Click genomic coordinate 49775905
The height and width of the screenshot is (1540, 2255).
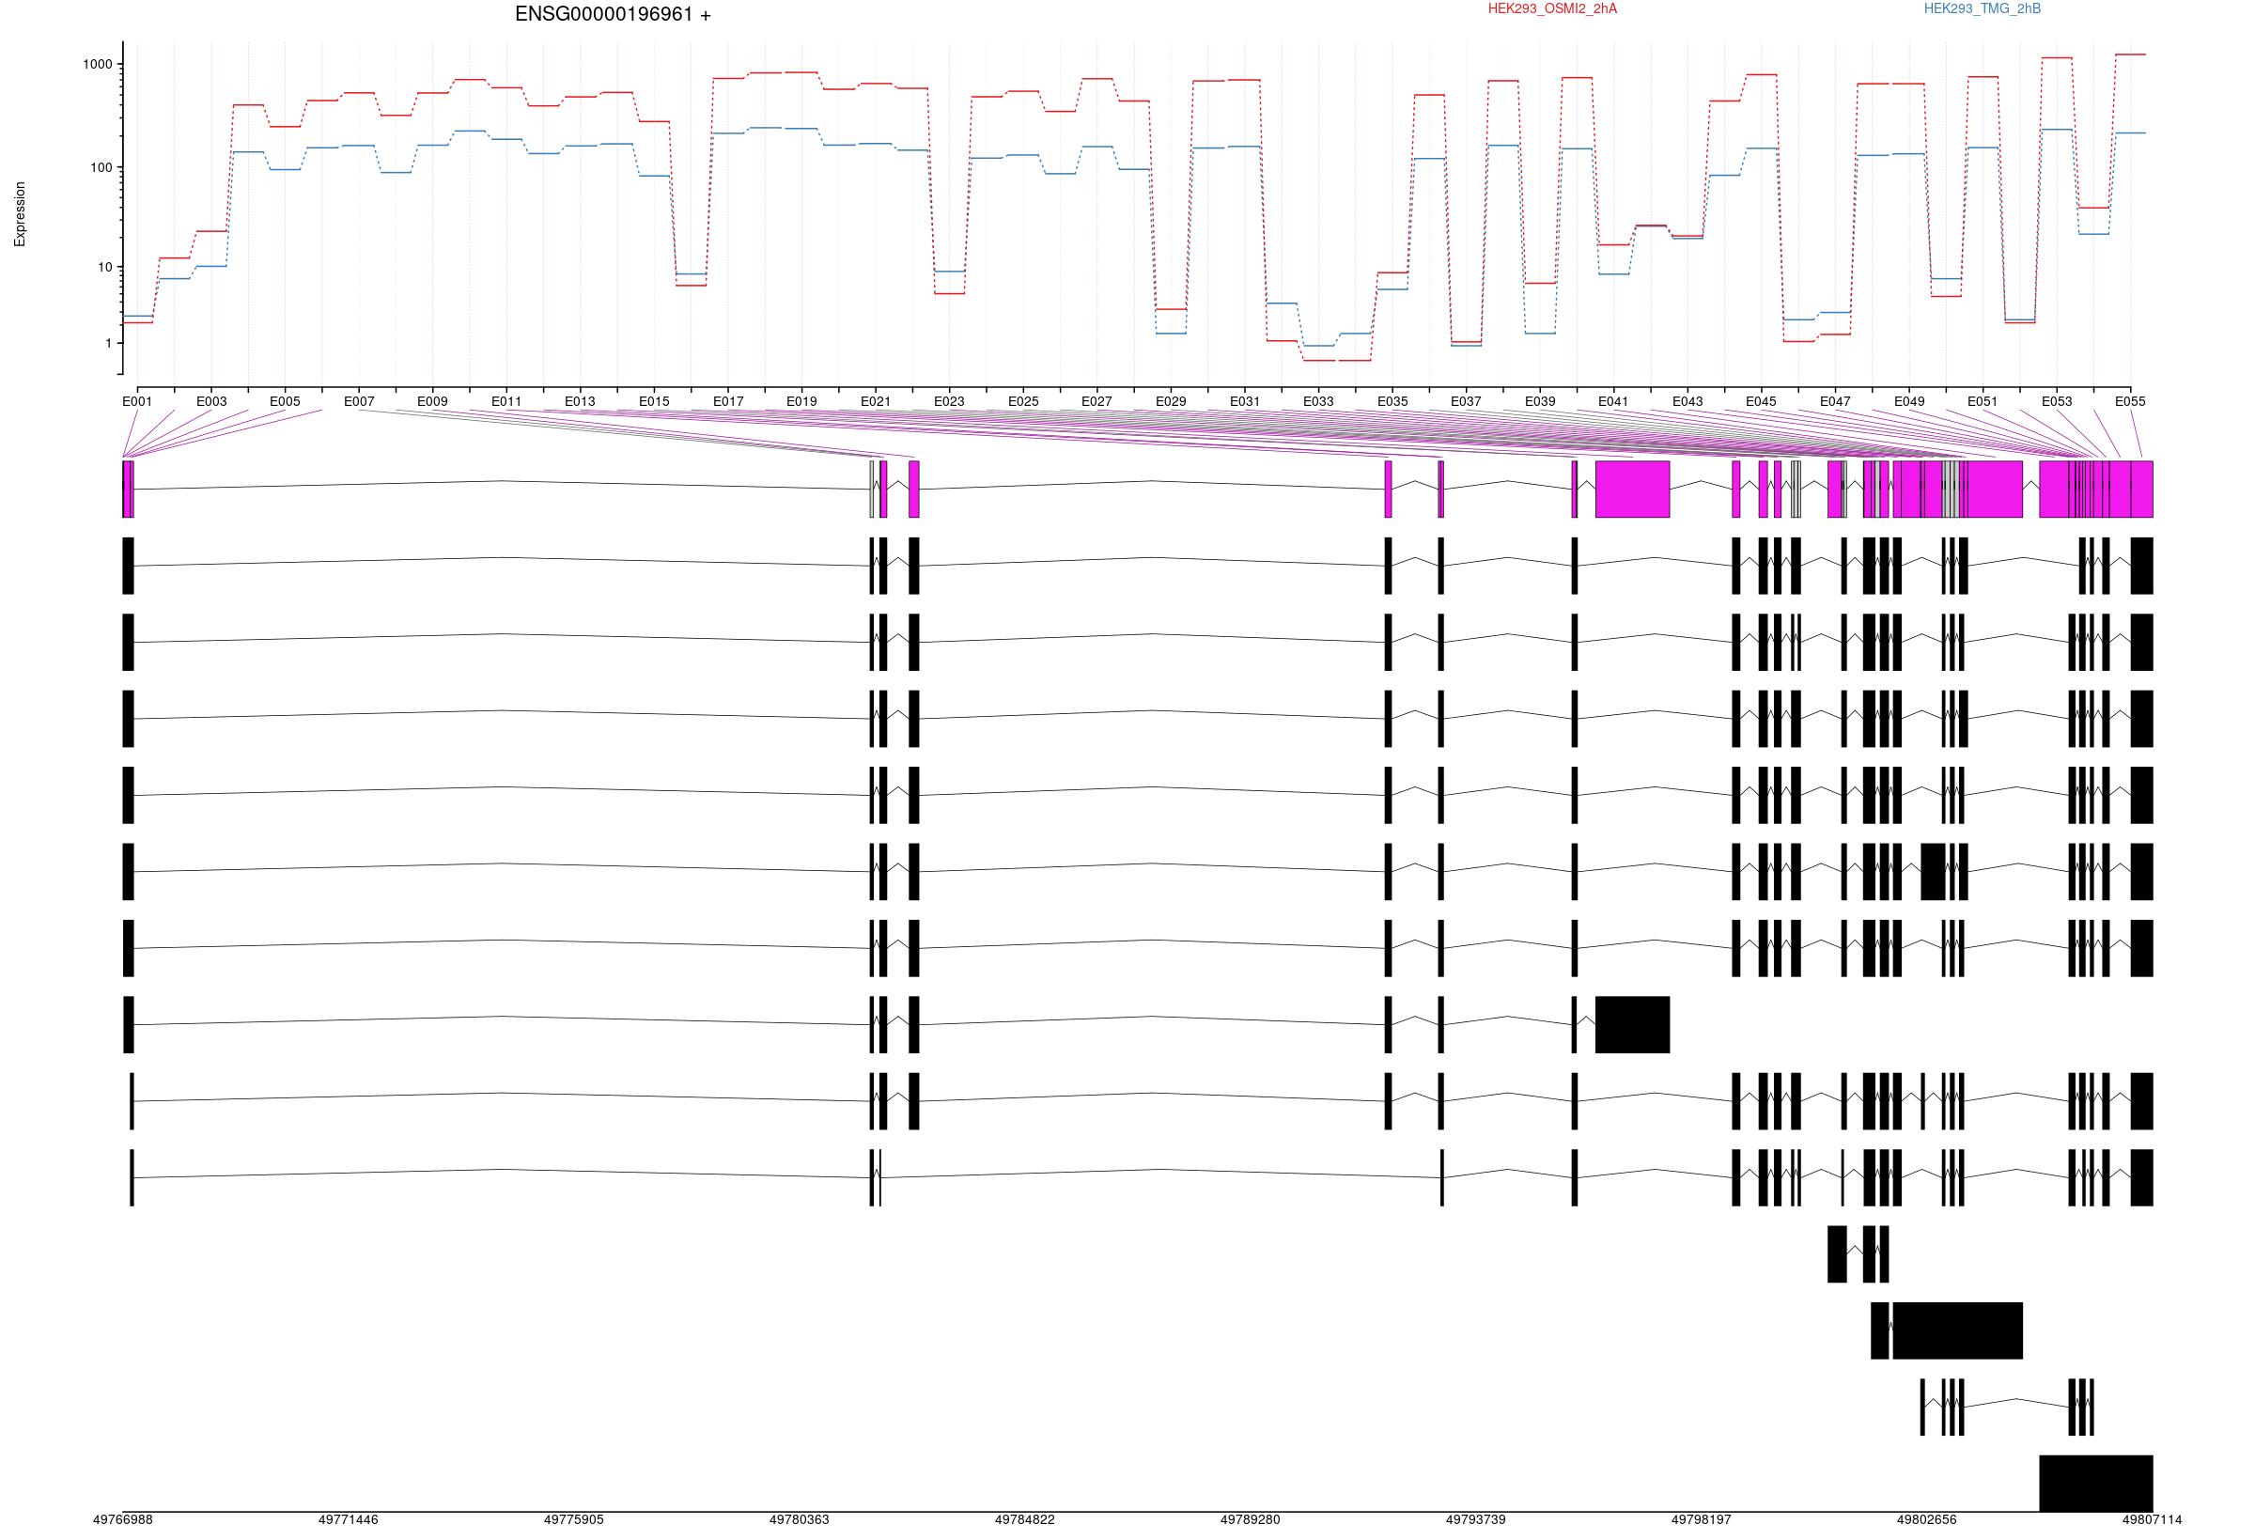(573, 1519)
